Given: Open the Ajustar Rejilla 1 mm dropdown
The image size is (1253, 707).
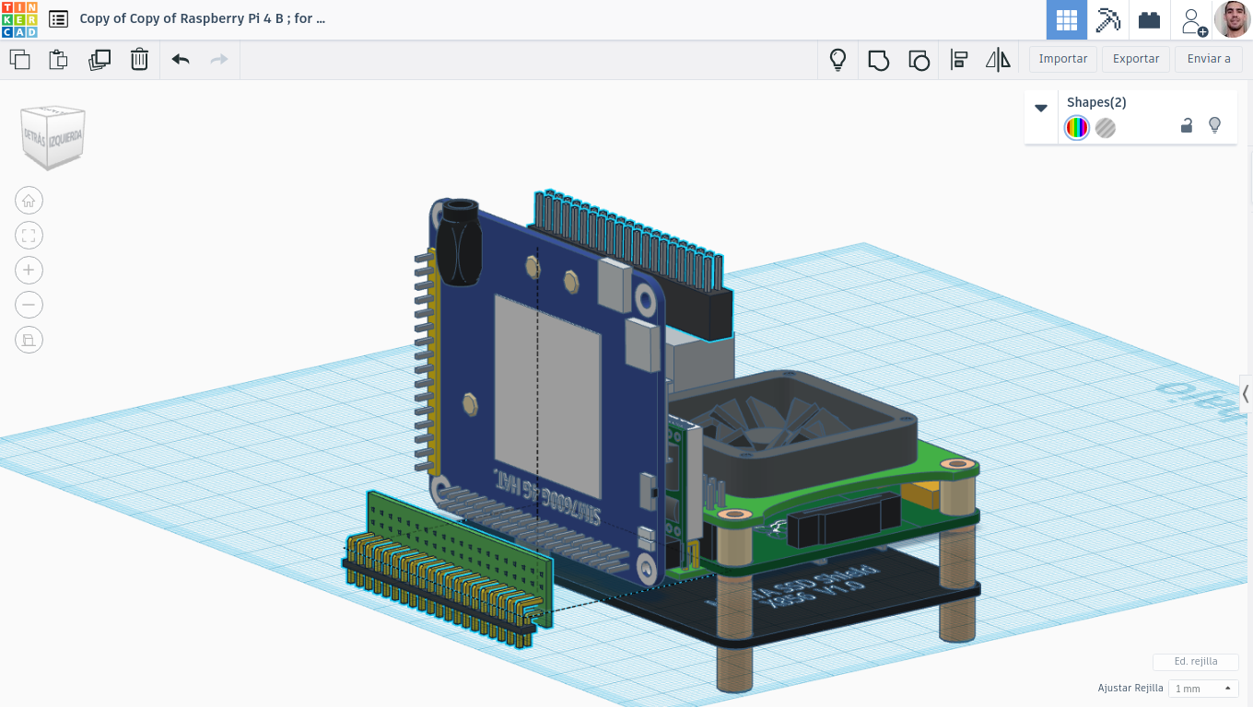Looking at the screenshot, I should pos(1203,689).
